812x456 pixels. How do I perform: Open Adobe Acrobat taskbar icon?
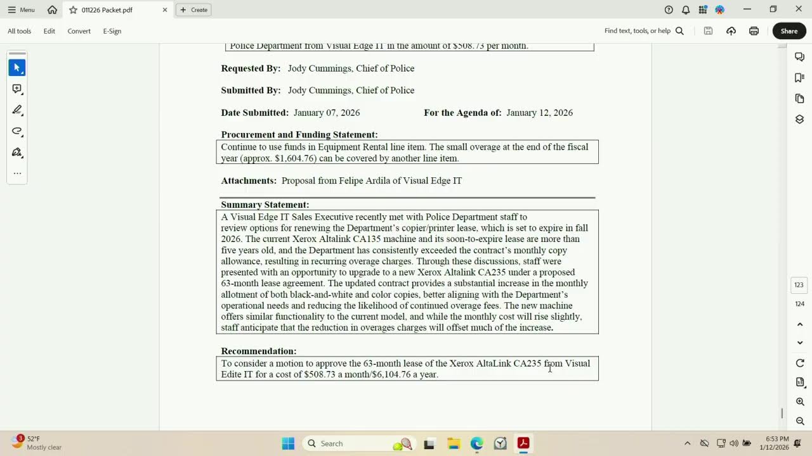523,443
